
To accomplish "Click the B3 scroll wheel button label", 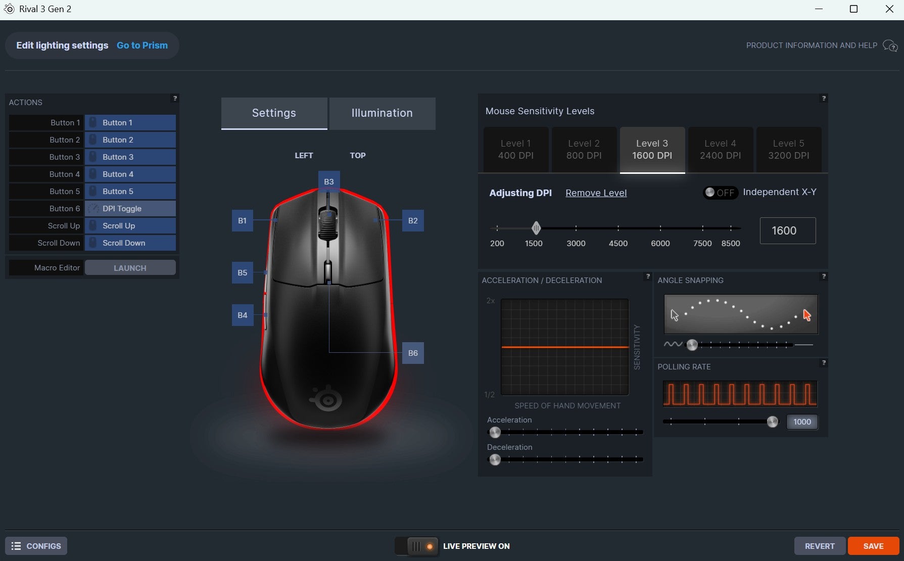I will point(328,181).
